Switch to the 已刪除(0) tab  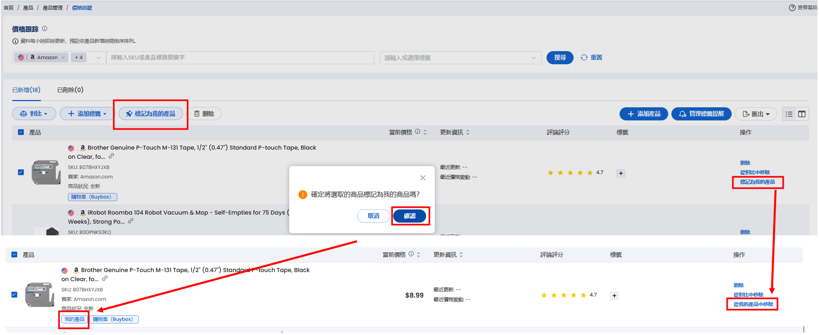coord(70,90)
